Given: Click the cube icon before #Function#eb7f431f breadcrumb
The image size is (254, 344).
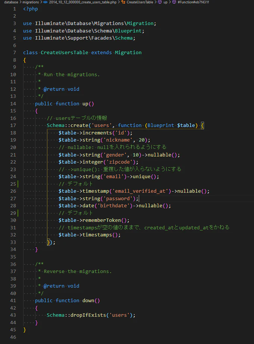Looking at the screenshot, I should 174,2.
